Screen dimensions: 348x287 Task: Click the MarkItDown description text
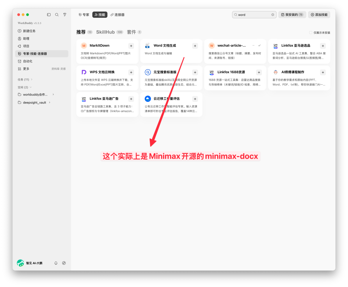(x=106, y=55)
